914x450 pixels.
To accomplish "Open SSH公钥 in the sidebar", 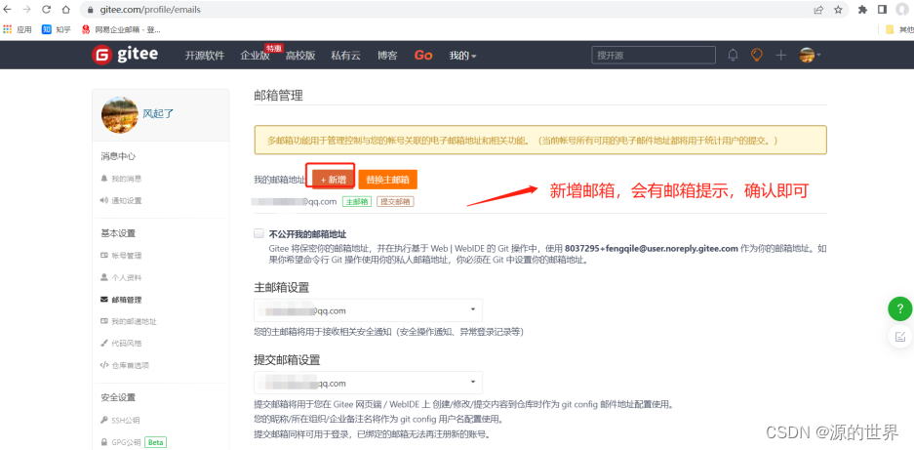I will coord(120,421).
